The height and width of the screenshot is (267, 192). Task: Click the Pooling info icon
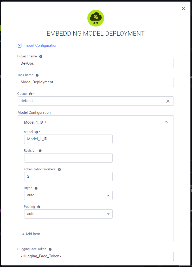(39, 207)
